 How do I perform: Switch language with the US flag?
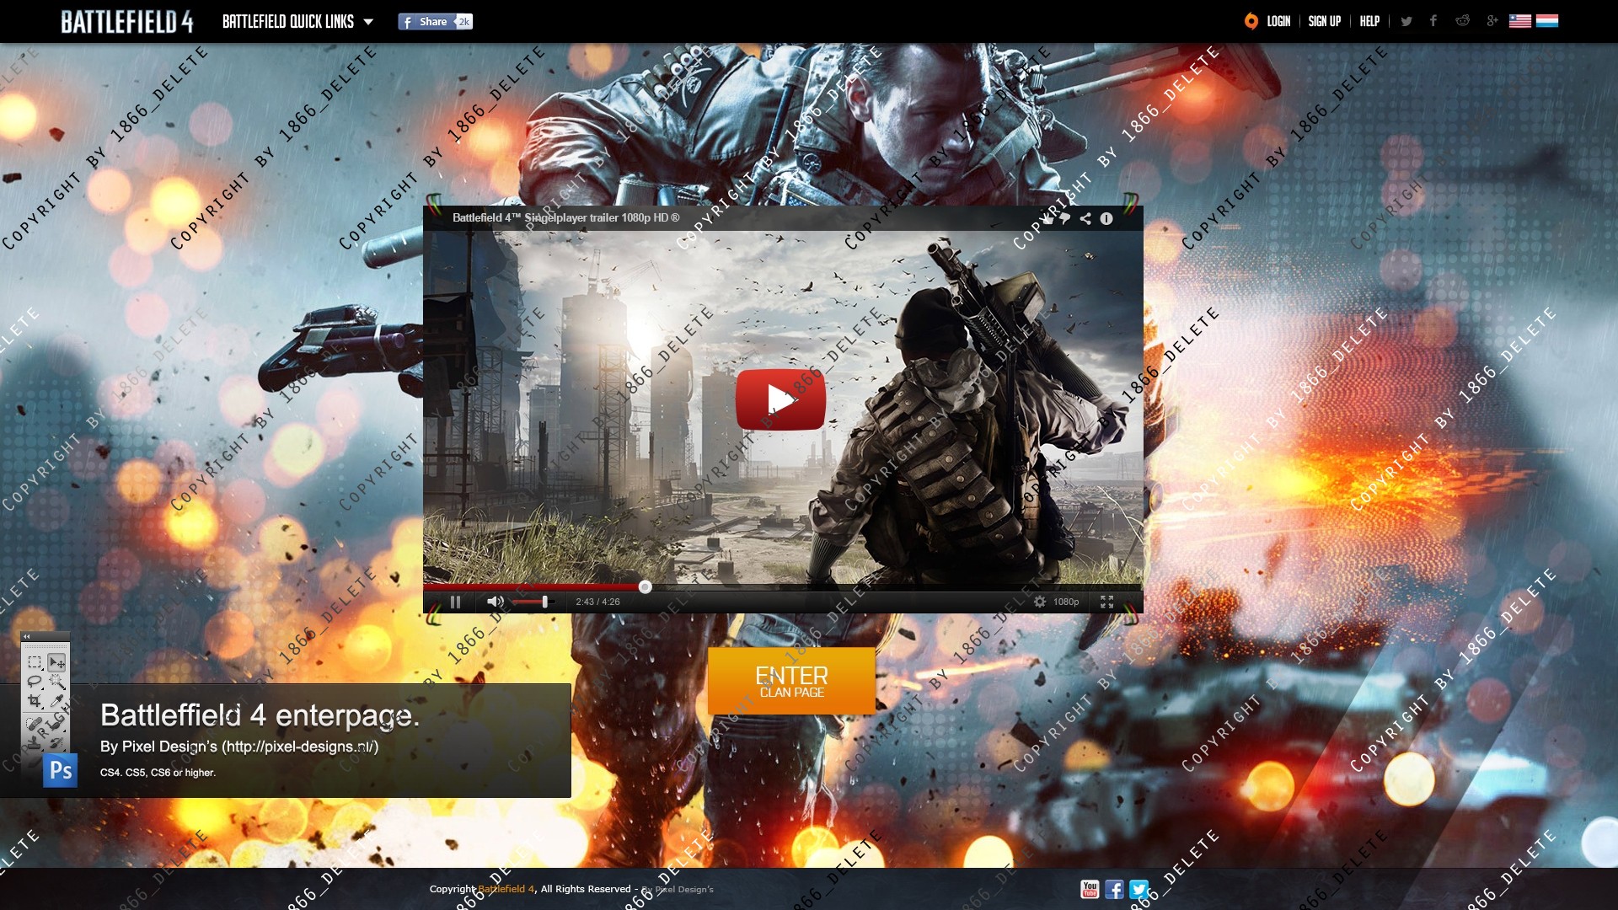tap(1520, 21)
